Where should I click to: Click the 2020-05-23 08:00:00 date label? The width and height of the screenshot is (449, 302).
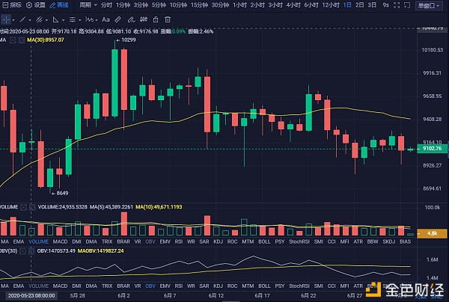coord(31,295)
